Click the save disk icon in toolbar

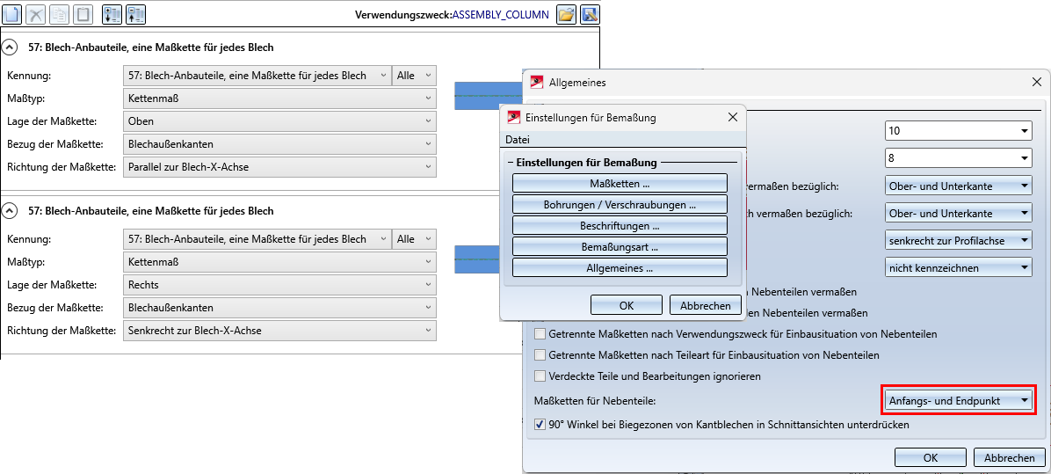[x=590, y=14]
